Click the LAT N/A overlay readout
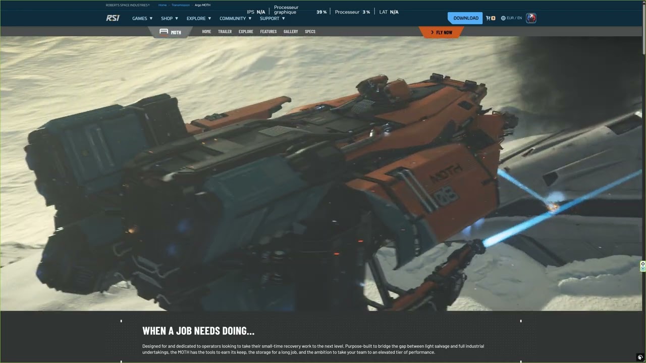 pos(389,12)
